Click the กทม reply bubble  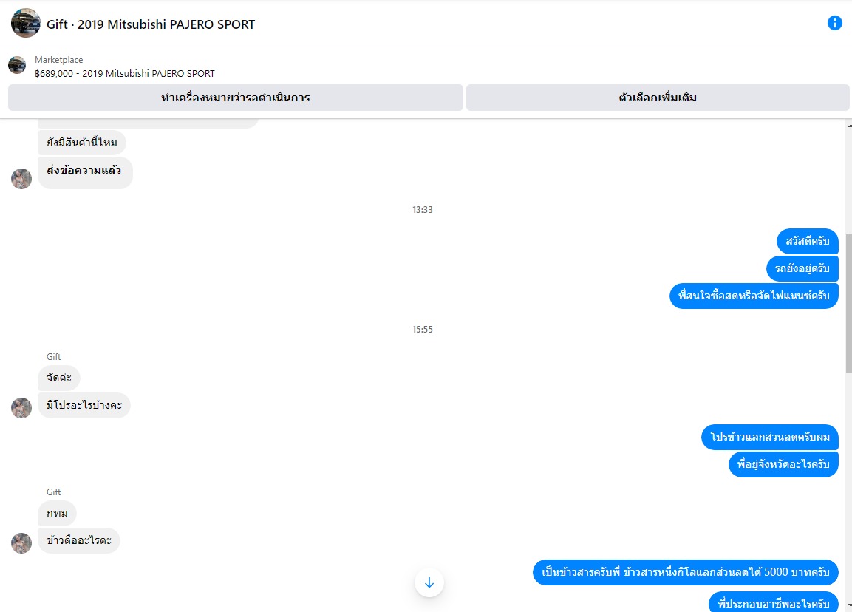coord(57,513)
